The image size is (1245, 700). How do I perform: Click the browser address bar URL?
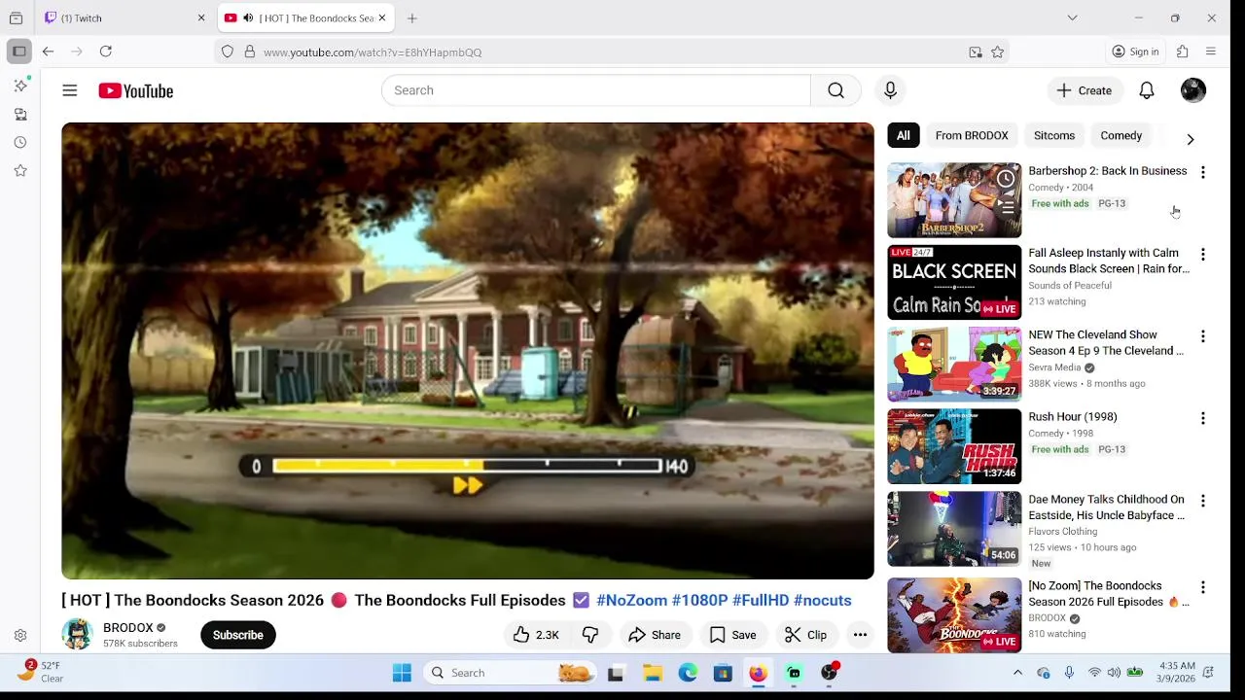373,52
